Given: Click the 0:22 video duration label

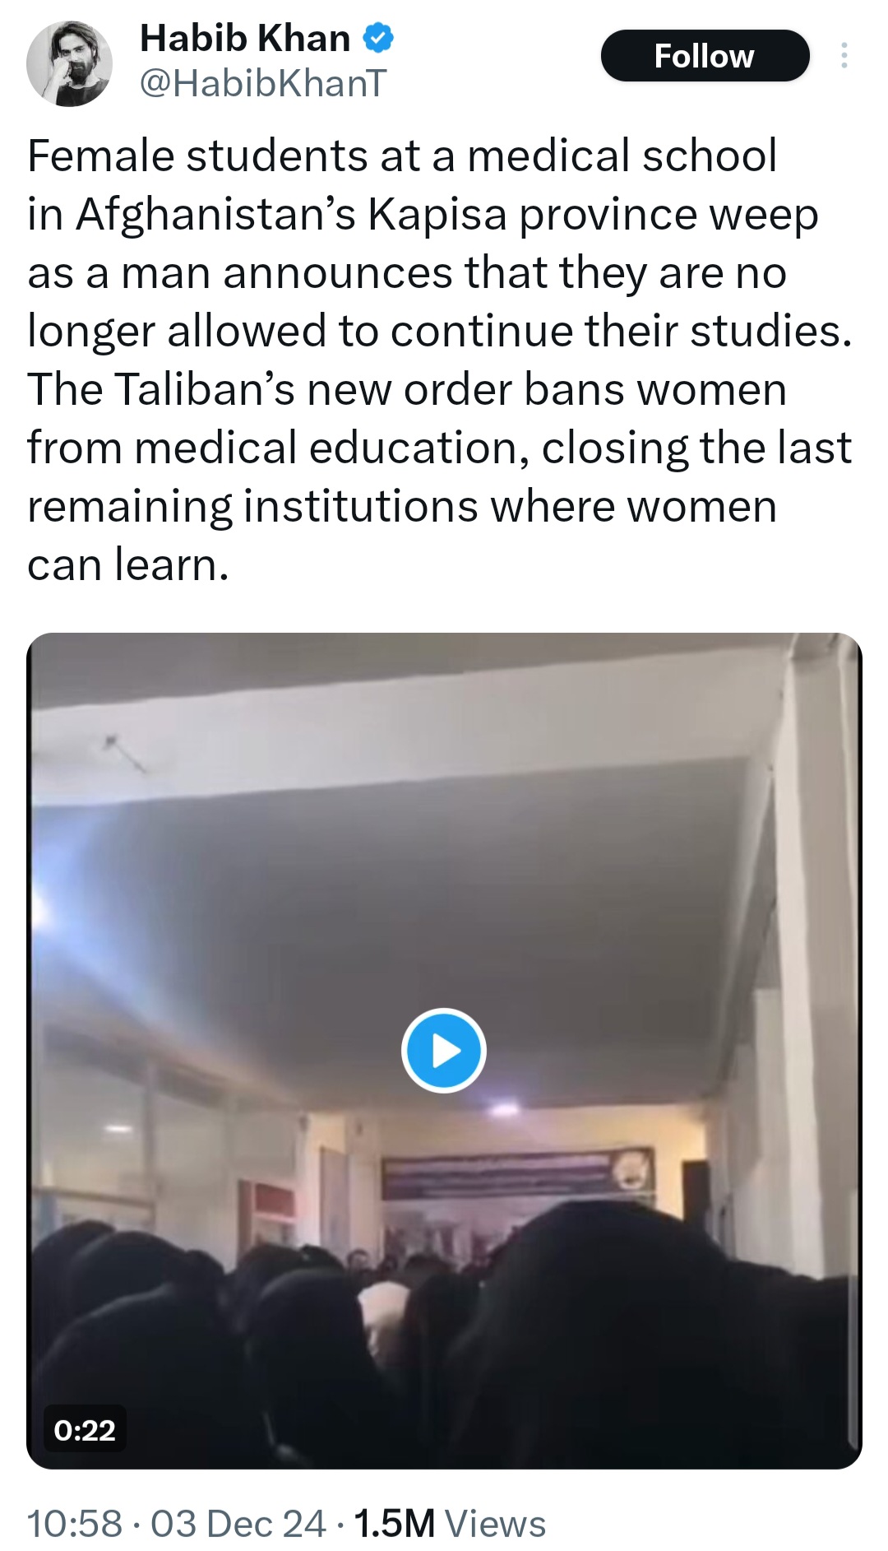Looking at the screenshot, I should pyautogui.click(x=85, y=1430).
